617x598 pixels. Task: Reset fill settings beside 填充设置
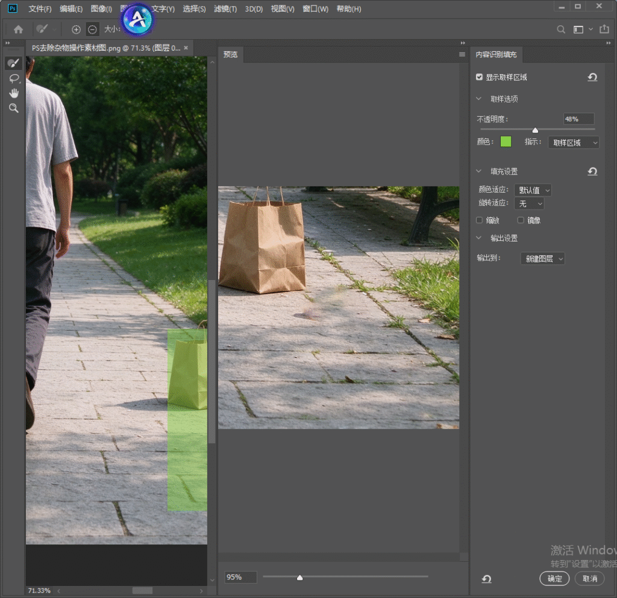coord(592,171)
